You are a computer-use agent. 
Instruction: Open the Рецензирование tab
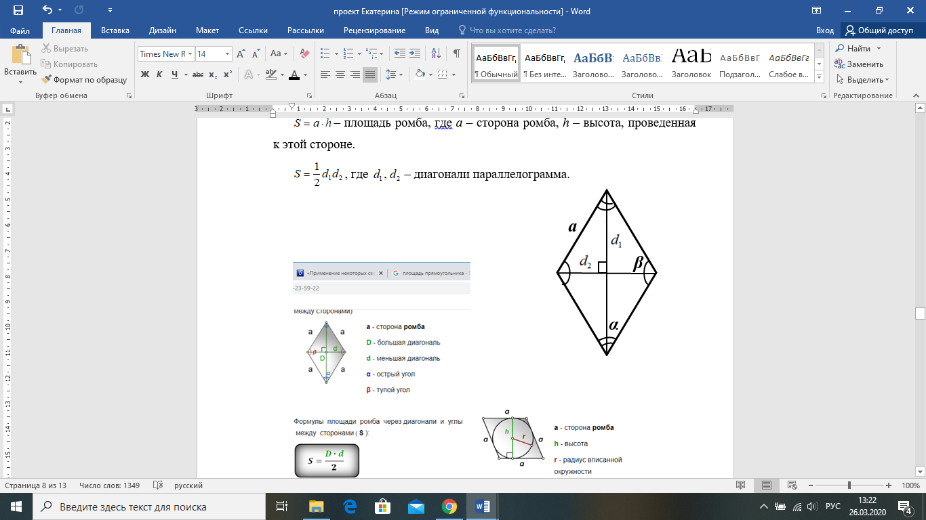(x=374, y=30)
